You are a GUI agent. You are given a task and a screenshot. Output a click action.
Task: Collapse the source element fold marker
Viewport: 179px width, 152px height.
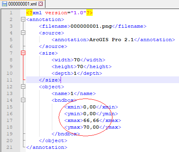[x=23, y=33]
